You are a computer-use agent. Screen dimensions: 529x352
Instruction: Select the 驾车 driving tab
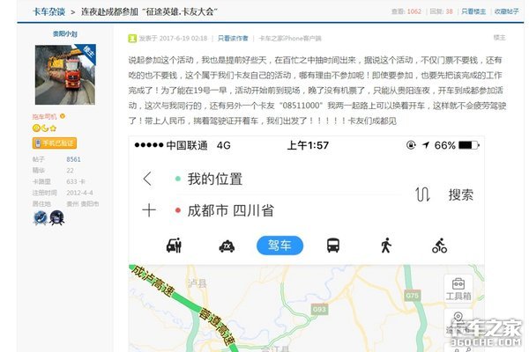(279, 246)
